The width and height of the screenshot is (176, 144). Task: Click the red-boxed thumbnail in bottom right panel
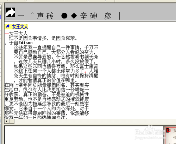169,130
